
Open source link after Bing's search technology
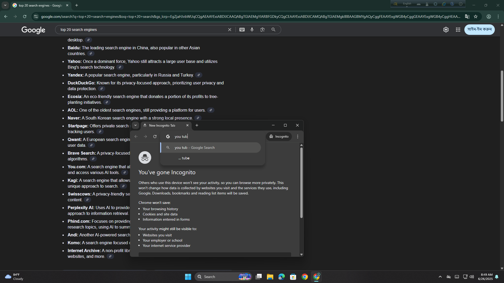pos(120,67)
